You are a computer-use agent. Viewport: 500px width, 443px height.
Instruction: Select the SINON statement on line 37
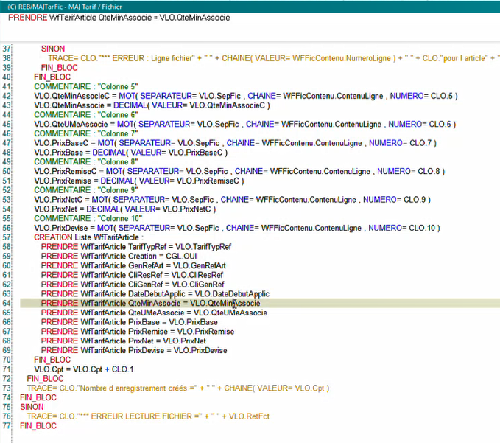click(53, 49)
